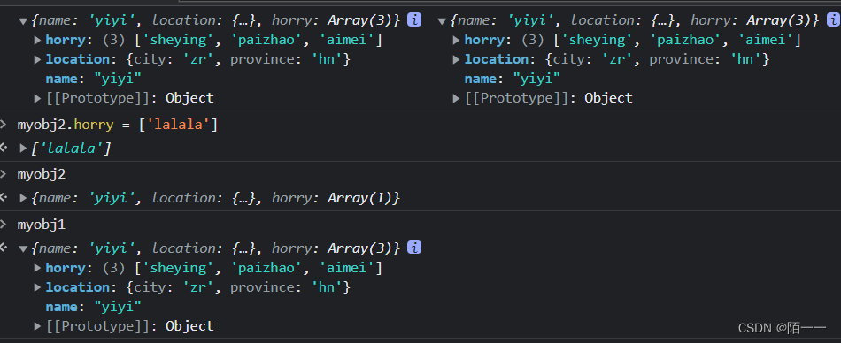Click the command line myobj2.horry = ['lalala']
Image resolution: width=841 pixels, height=343 pixels.
118,126
